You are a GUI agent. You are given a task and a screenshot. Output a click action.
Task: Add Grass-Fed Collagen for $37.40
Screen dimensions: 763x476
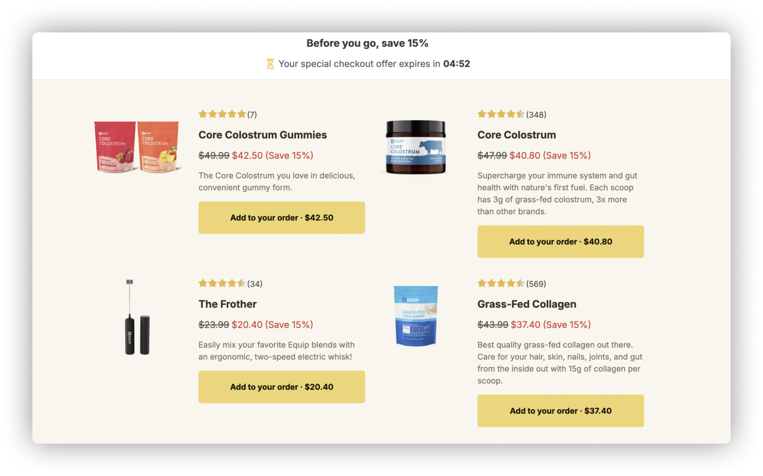point(560,411)
